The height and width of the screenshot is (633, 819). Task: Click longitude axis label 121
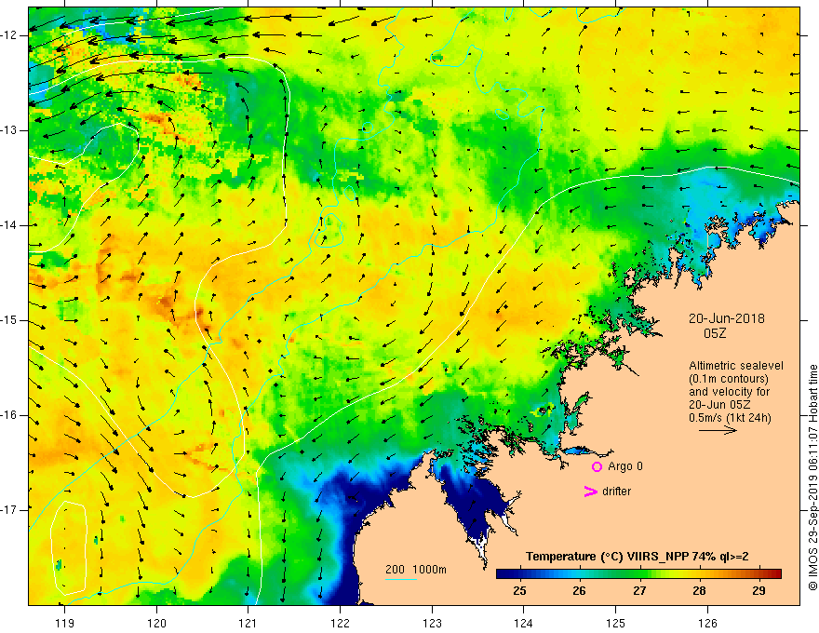248,623
